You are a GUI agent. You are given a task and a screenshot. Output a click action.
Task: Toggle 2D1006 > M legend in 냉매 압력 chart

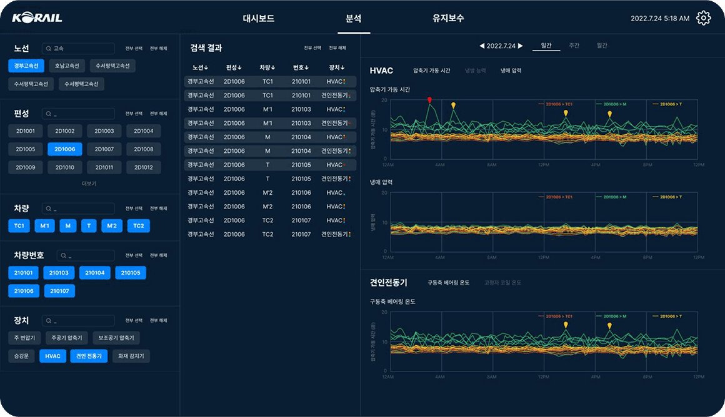[611, 197]
